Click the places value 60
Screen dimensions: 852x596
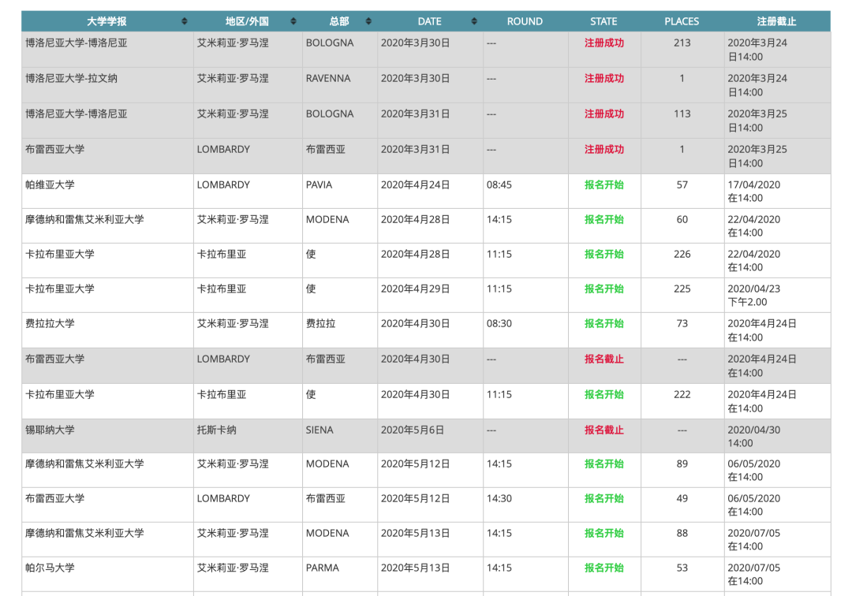click(x=682, y=219)
